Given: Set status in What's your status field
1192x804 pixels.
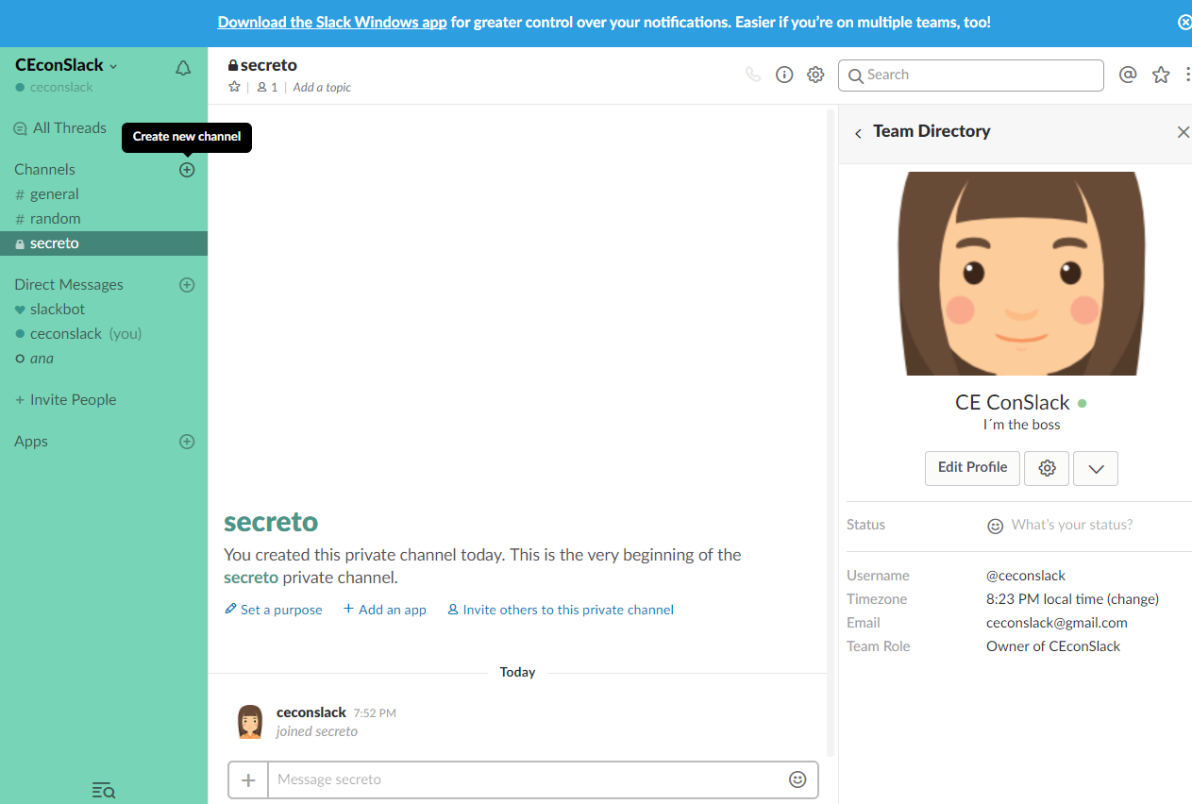Looking at the screenshot, I should click(x=1072, y=525).
